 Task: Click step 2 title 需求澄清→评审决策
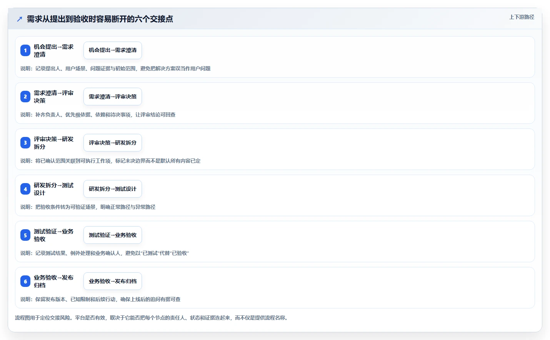tap(53, 97)
